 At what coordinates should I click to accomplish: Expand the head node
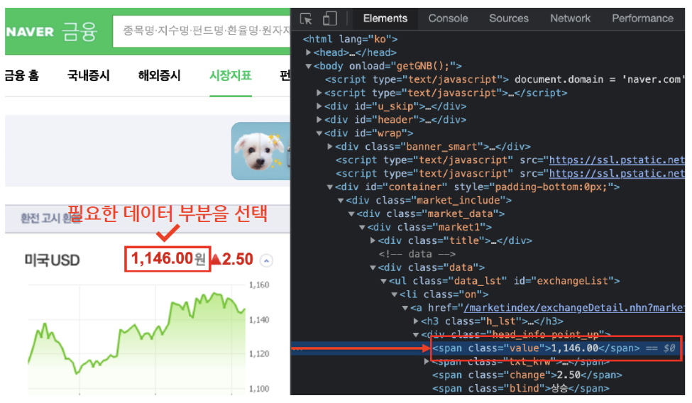click(309, 53)
